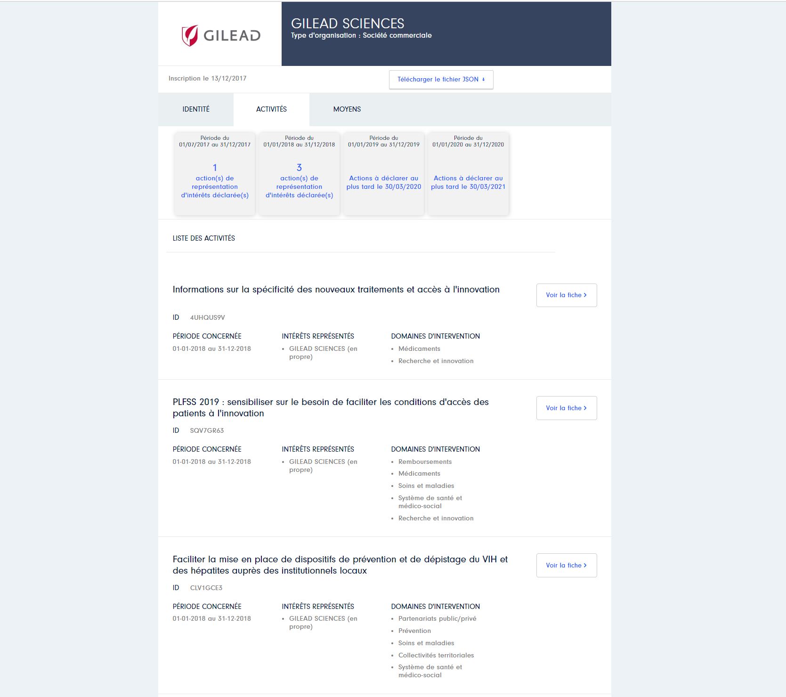Click the 'Prévention' domain item
This screenshot has height=697, width=786.
tap(414, 631)
